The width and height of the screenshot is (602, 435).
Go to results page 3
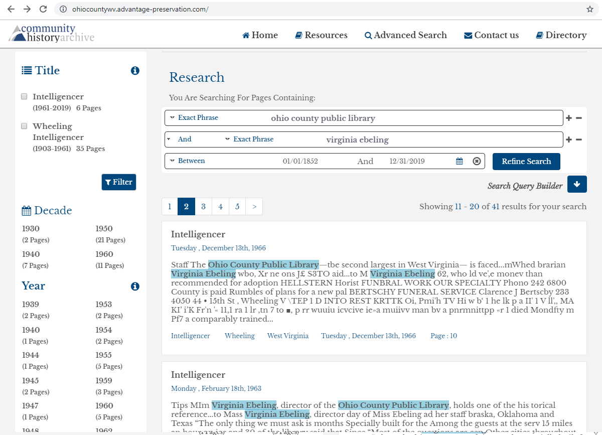(x=203, y=206)
